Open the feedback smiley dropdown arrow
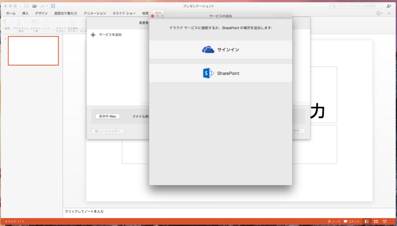Image resolution: width=397 pixels, height=226 pixels. 382,13
